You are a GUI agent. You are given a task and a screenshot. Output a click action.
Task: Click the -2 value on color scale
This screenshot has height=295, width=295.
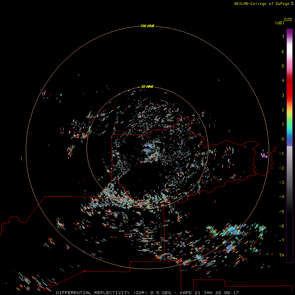click(x=282, y=168)
